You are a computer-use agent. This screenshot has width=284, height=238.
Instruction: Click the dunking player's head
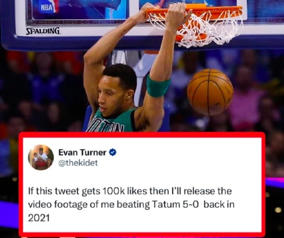coord(117,90)
